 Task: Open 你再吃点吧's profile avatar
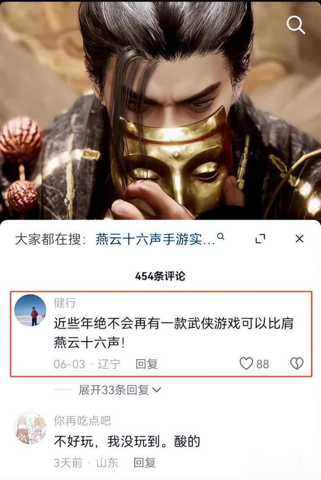click(x=30, y=428)
